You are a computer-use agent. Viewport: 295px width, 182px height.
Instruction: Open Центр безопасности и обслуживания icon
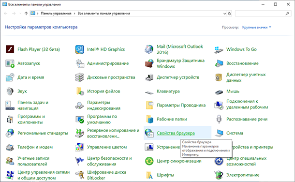[80, 161]
